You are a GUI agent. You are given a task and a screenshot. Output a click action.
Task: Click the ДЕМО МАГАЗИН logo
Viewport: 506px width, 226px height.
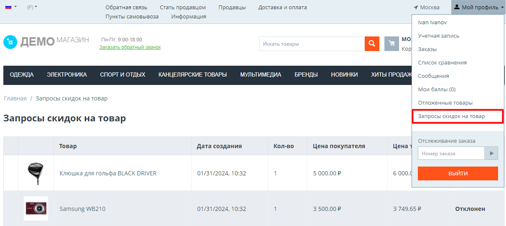(46, 41)
